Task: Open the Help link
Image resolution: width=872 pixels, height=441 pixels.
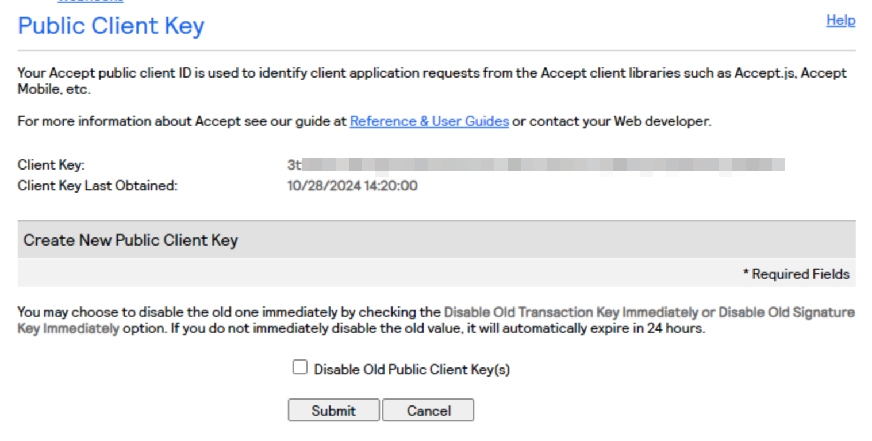Action: point(840,21)
